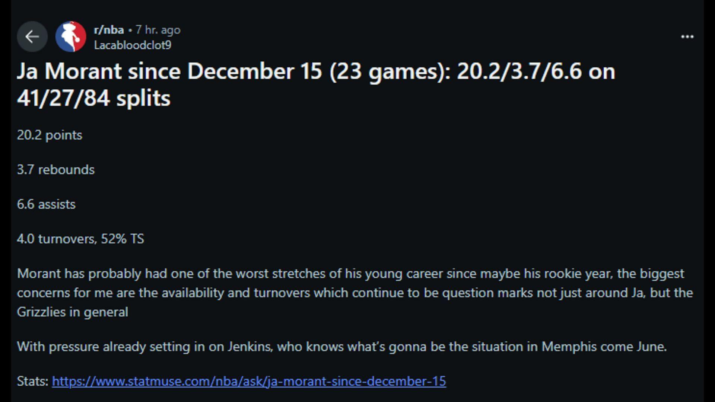Click the left-pointing arrow button
The image size is (715, 402).
(x=32, y=36)
